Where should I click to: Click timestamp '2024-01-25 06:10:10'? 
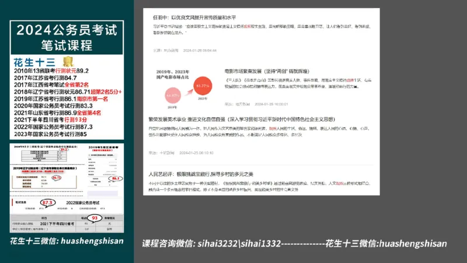coord(196,153)
